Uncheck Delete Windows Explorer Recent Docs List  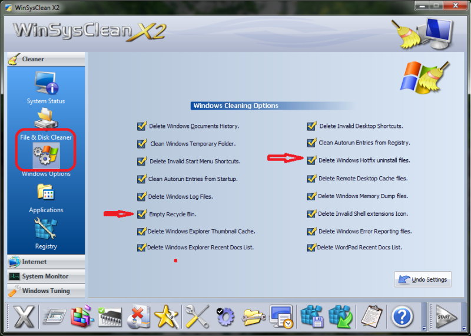(141, 247)
